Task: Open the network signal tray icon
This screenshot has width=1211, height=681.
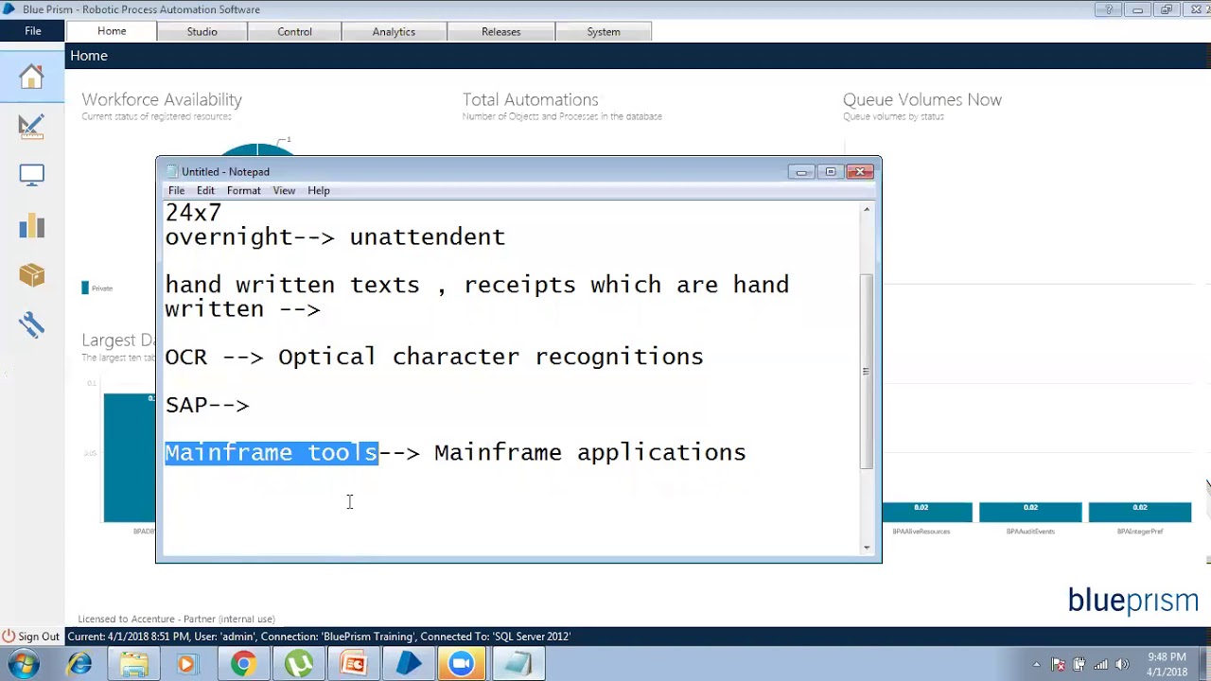Action: tap(1099, 664)
